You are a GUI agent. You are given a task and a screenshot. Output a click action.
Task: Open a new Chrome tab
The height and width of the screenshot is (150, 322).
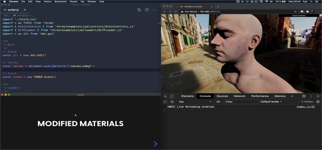pyautogui.click(x=218, y=6)
